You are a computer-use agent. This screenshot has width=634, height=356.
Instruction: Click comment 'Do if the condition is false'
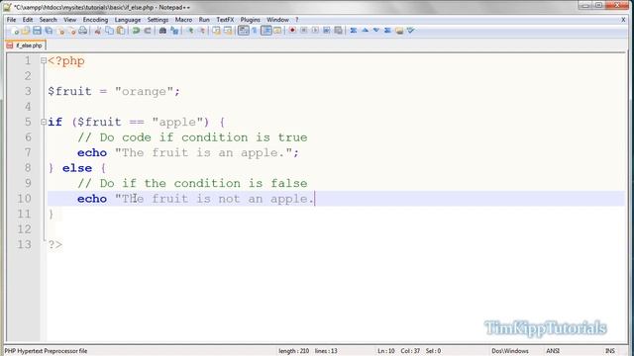(x=192, y=183)
